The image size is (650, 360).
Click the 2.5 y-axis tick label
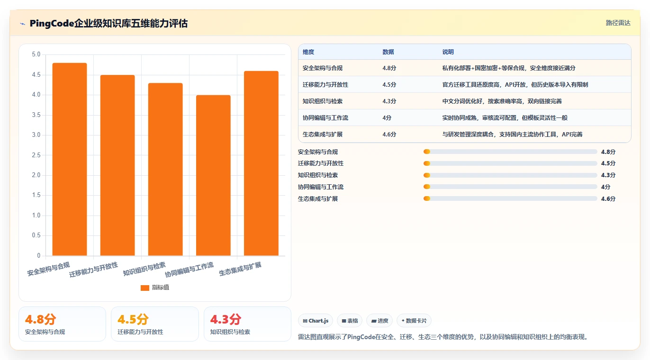(x=36, y=155)
